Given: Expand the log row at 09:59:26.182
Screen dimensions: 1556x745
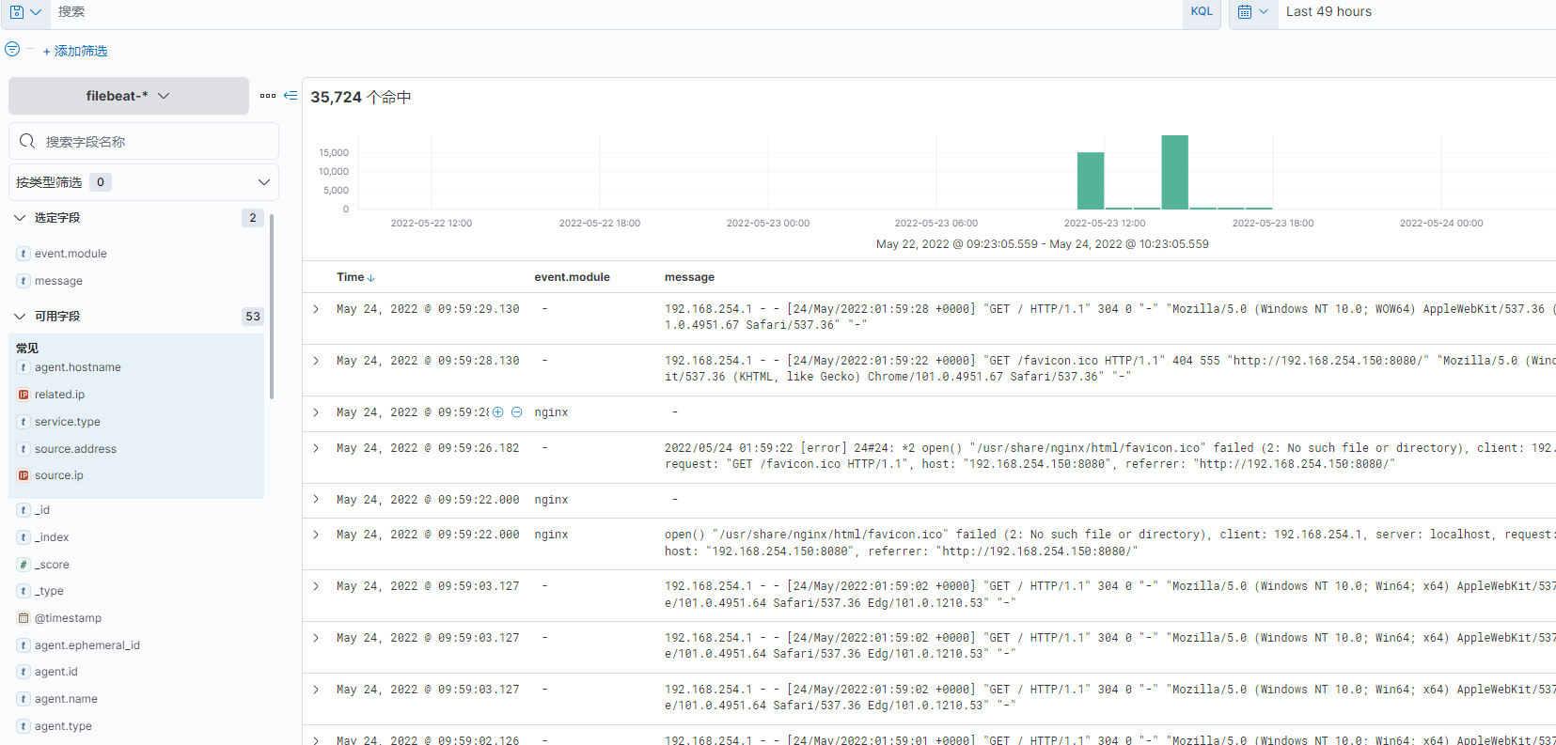Looking at the screenshot, I should coord(316,448).
